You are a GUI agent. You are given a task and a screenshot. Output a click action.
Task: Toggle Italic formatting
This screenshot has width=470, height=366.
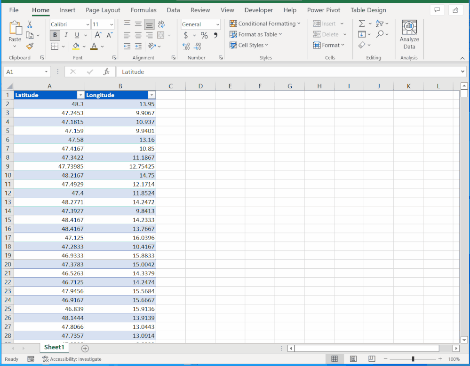coord(66,35)
